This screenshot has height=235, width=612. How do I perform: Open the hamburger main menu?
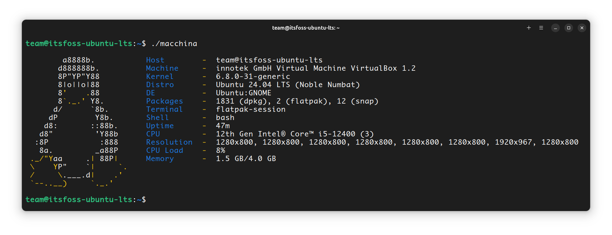tap(541, 27)
